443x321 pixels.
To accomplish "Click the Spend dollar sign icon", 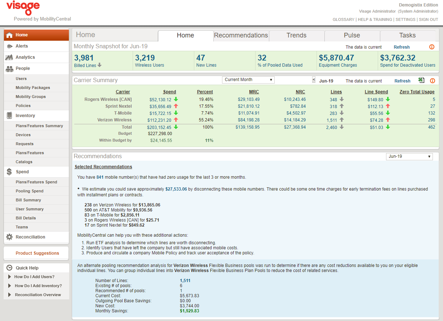I will click(x=9, y=172).
